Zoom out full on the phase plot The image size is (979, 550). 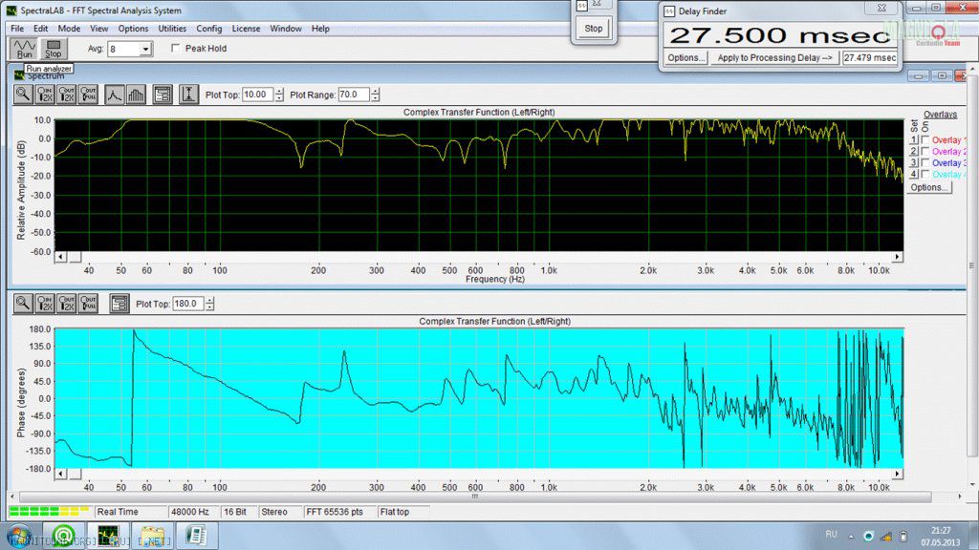(x=89, y=303)
